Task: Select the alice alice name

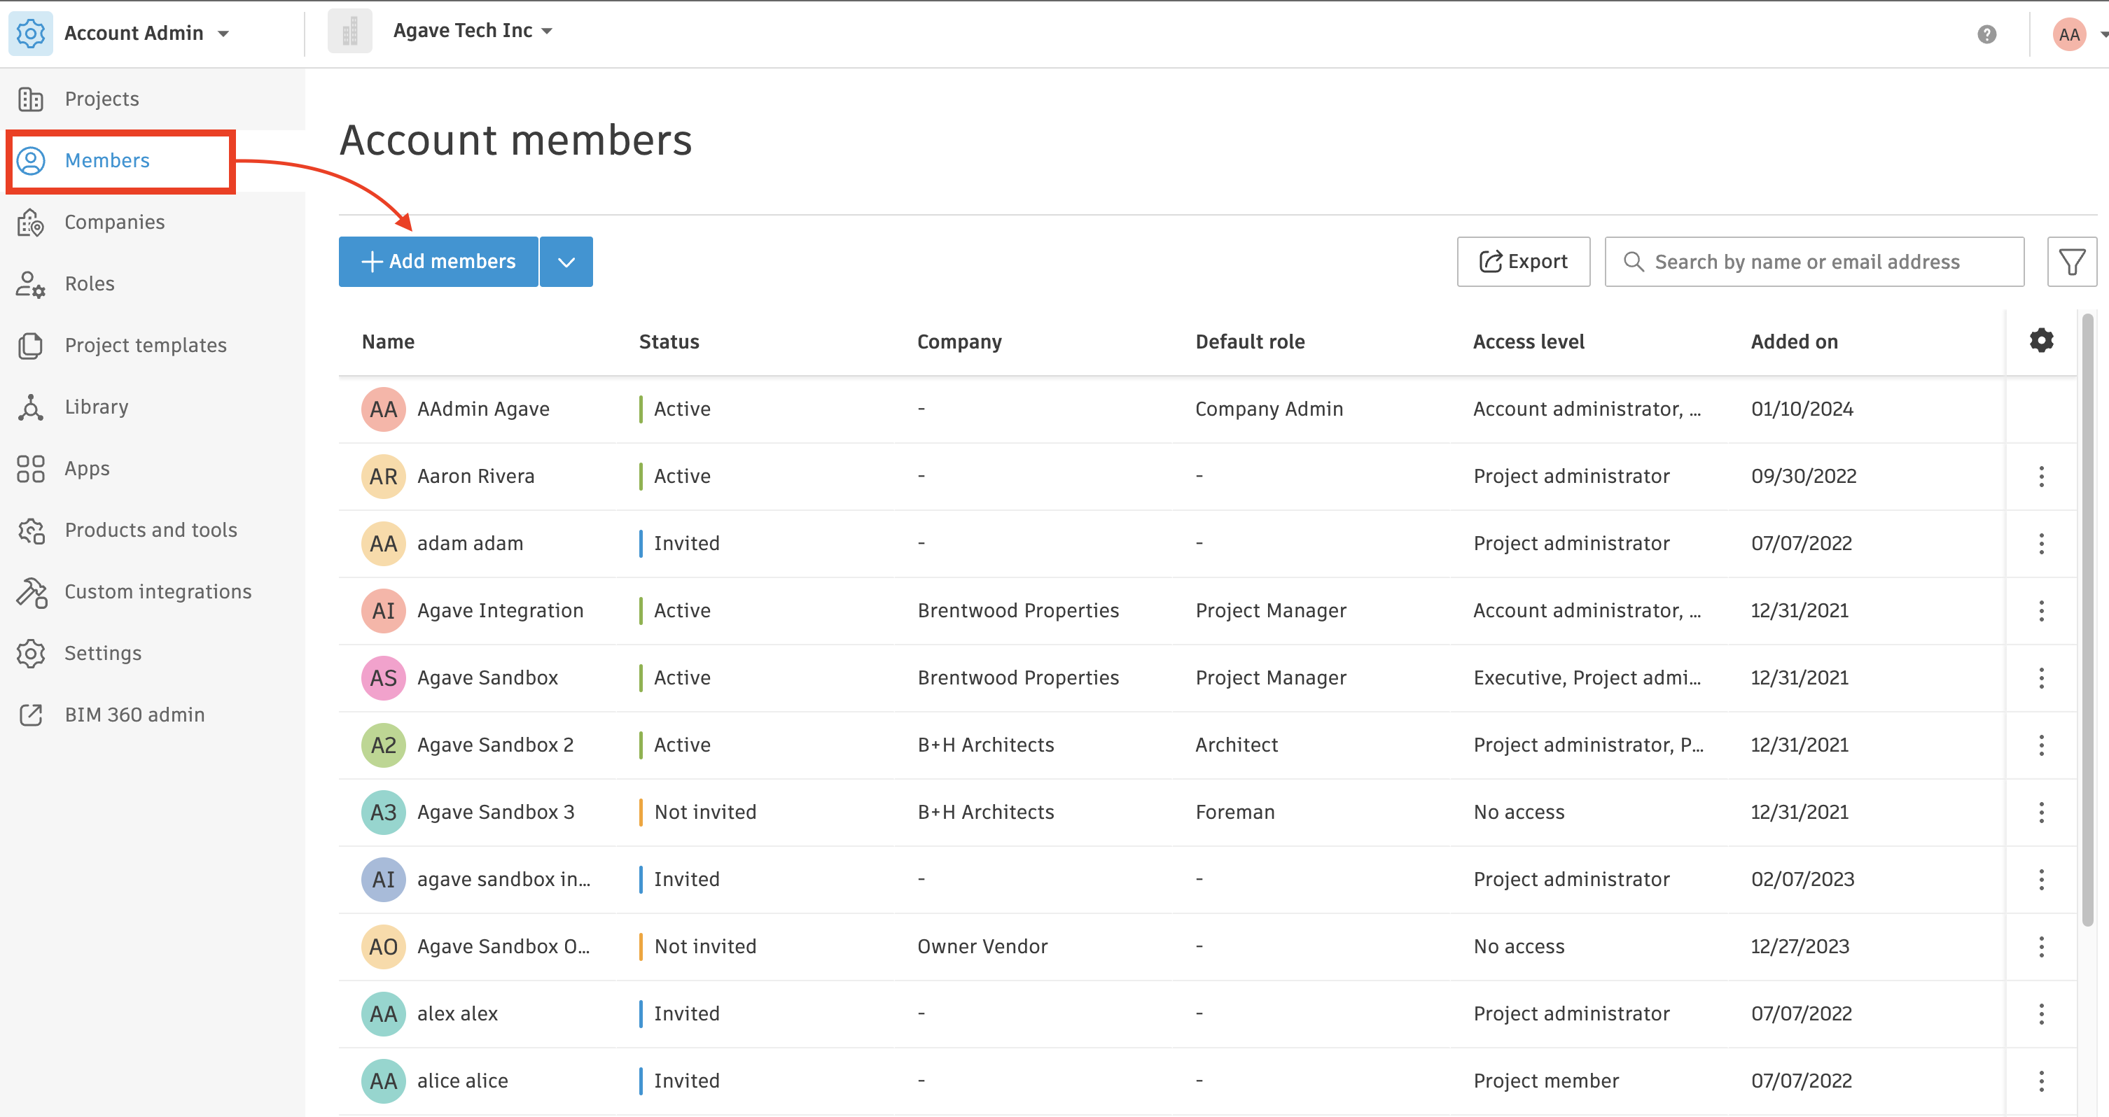Action: tap(463, 1081)
